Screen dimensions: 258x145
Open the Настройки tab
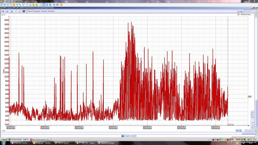pos(51,11)
